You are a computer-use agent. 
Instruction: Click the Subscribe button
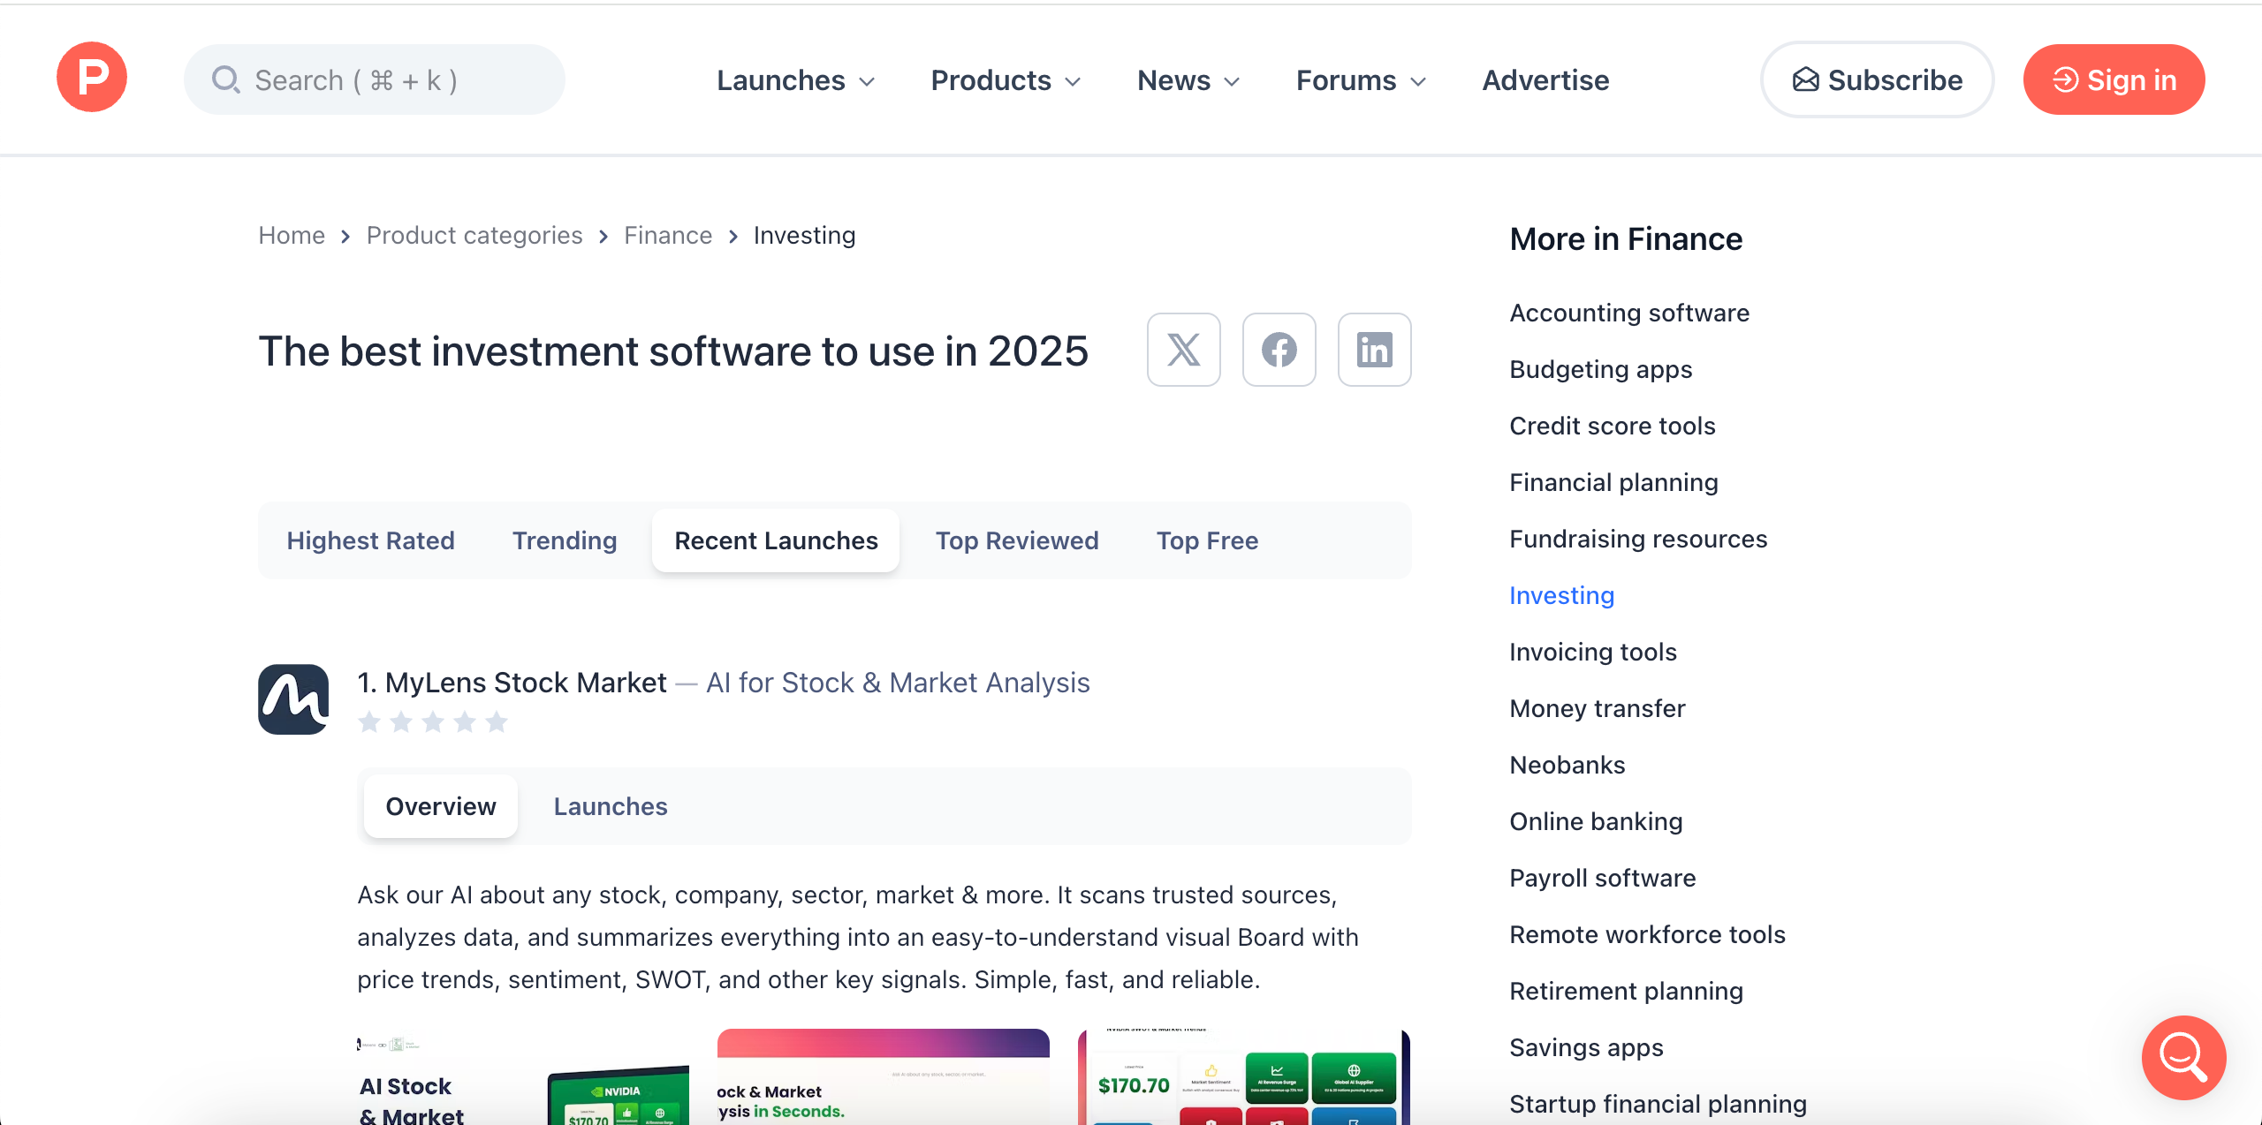1877,80
